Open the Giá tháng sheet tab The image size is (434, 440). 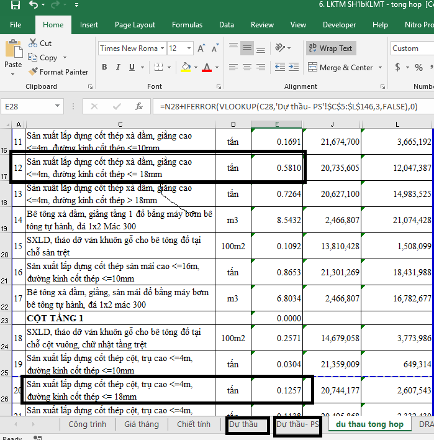[142, 424]
